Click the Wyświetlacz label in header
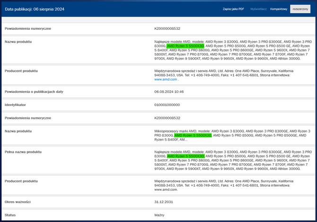This screenshot has height=222, width=317. [x=258, y=9]
